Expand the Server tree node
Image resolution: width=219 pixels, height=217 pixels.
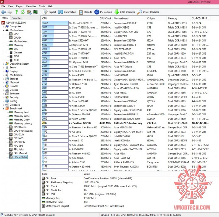point(3,68)
